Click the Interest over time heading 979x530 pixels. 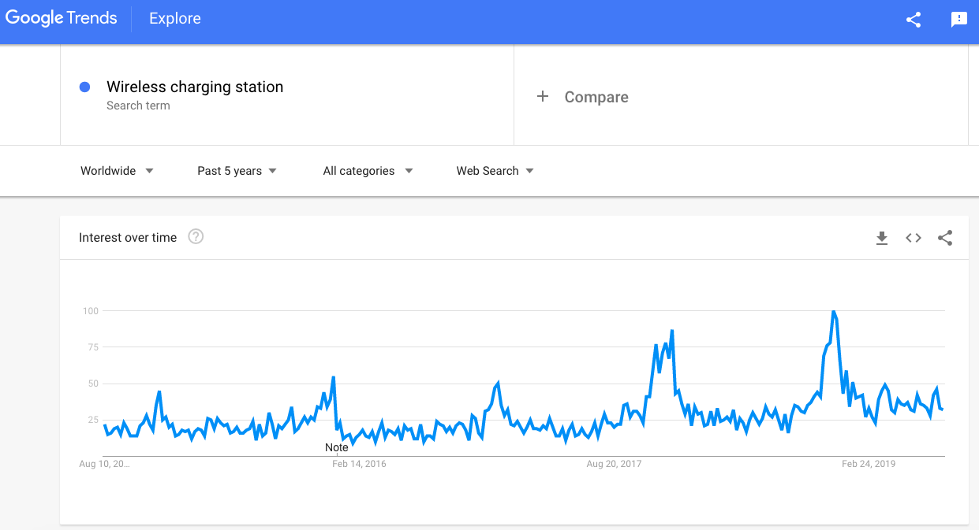(x=128, y=237)
